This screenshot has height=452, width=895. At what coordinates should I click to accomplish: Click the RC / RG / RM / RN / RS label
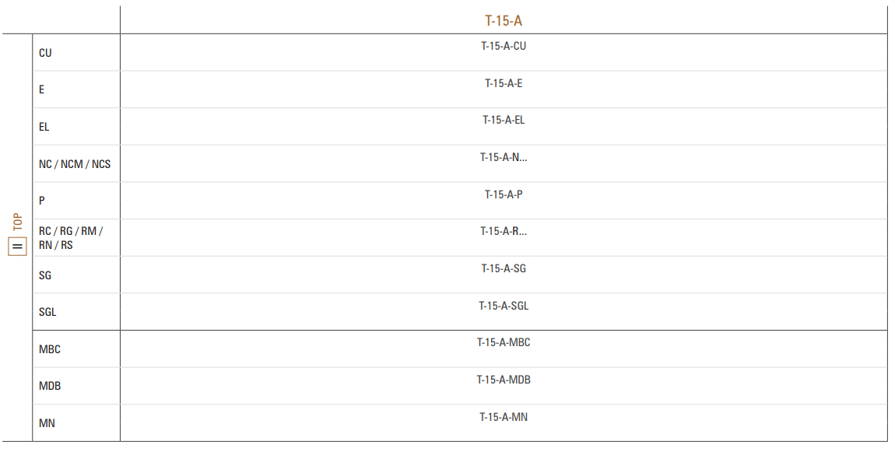coord(71,238)
